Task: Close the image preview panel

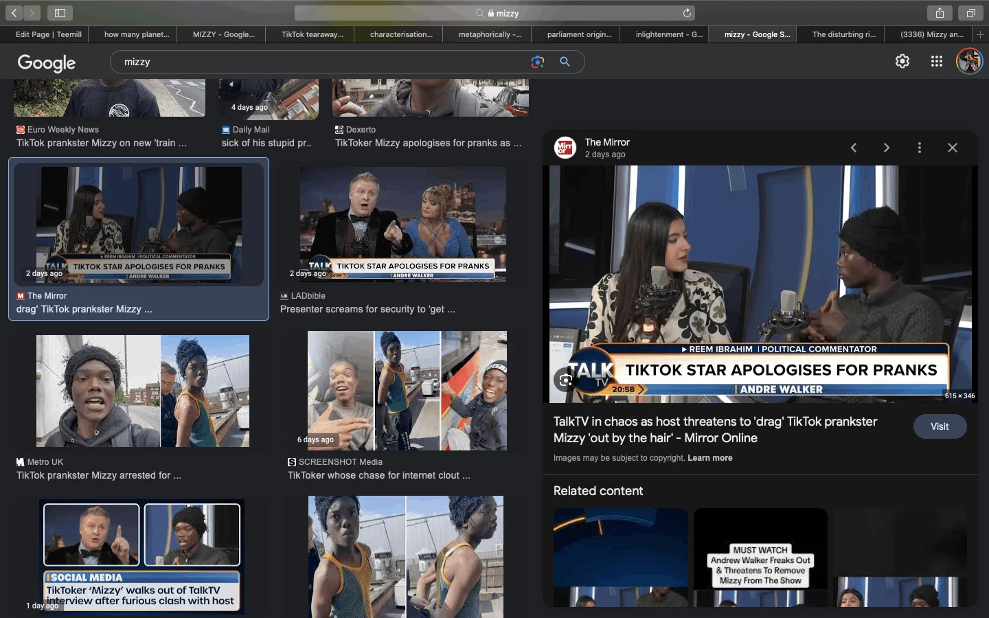Action: [953, 148]
